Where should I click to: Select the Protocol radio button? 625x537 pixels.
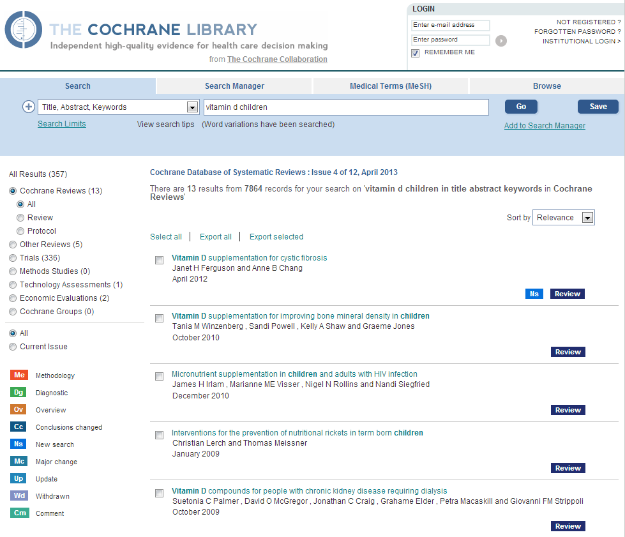tap(20, 231)
